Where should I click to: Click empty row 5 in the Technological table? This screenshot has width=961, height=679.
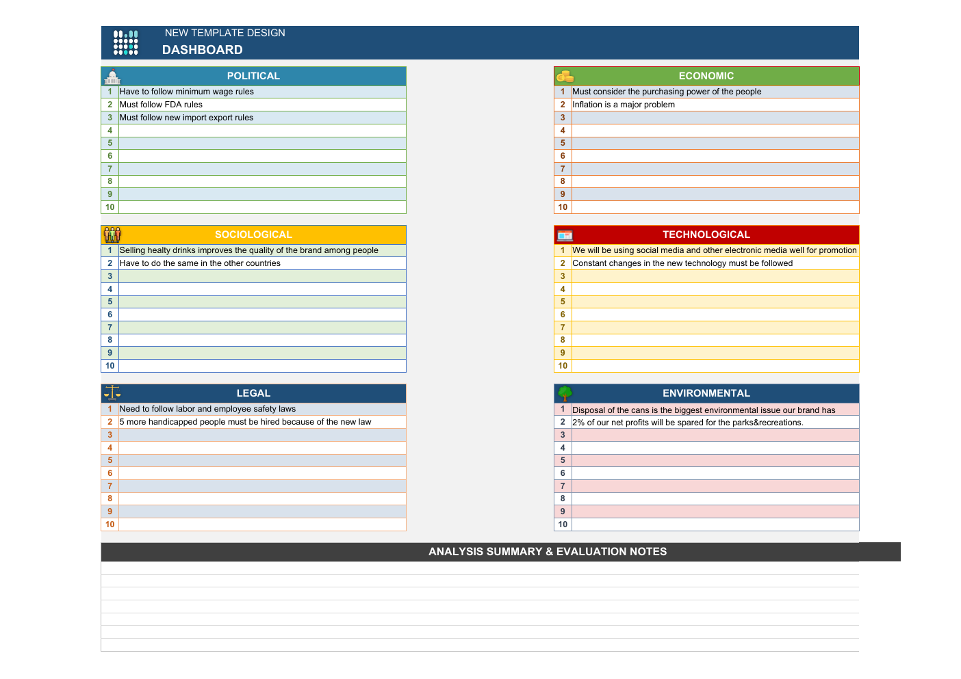click(x=715, y=302)
